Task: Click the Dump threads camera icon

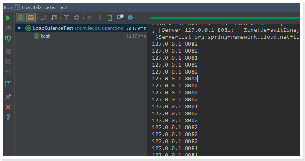Action: pos(8,61)
